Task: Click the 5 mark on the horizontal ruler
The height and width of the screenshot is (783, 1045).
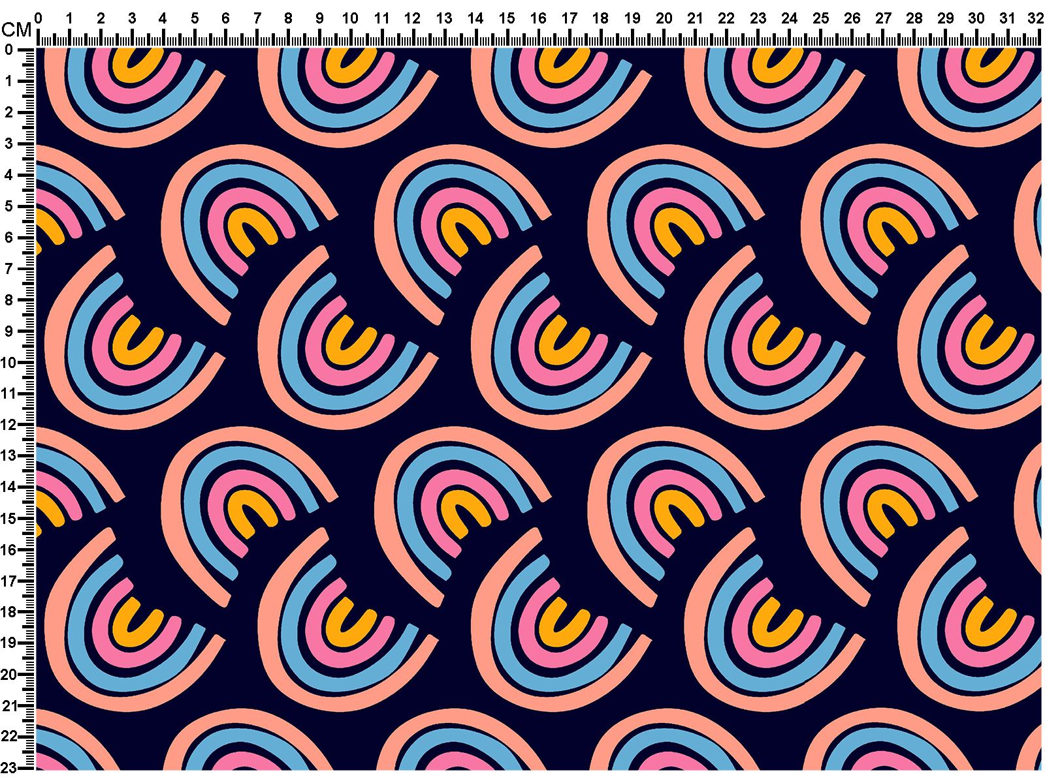Action: (x=195, y=18)
